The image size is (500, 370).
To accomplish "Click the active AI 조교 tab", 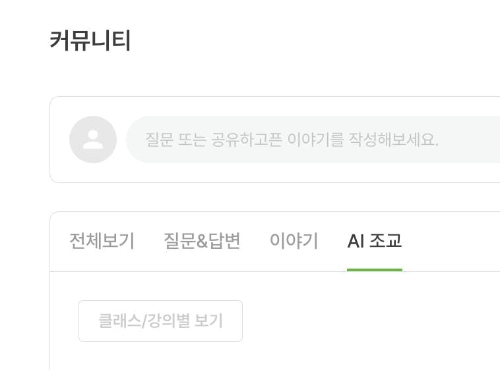I will click(375, 241).
